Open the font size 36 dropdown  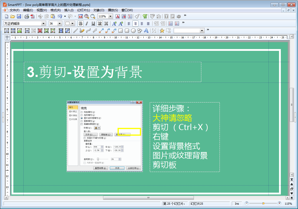(x=60, y=24)
